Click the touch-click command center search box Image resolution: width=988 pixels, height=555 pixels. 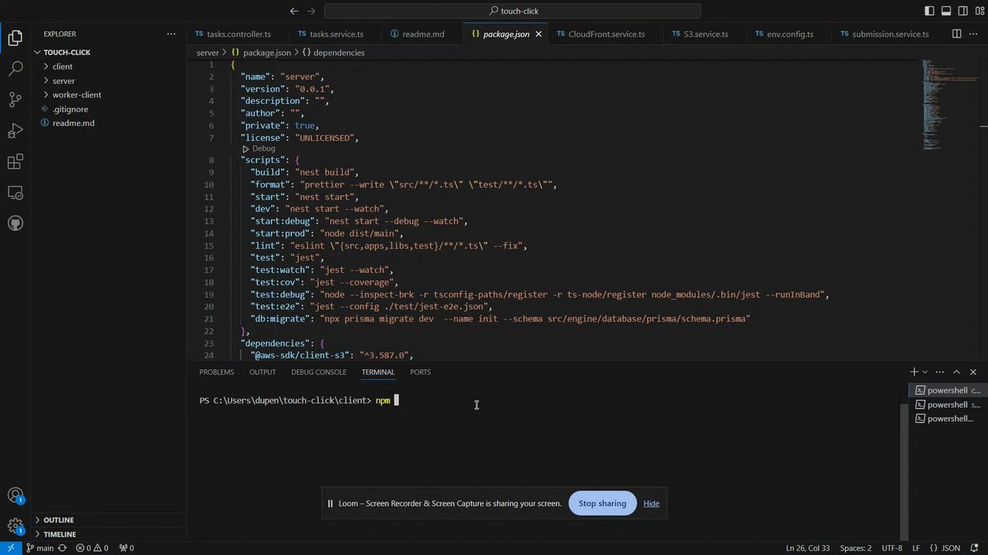point(513,11)
